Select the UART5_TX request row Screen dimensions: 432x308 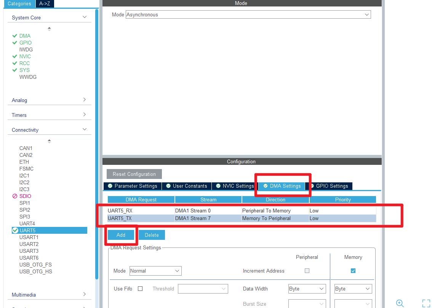click(242, 218)
